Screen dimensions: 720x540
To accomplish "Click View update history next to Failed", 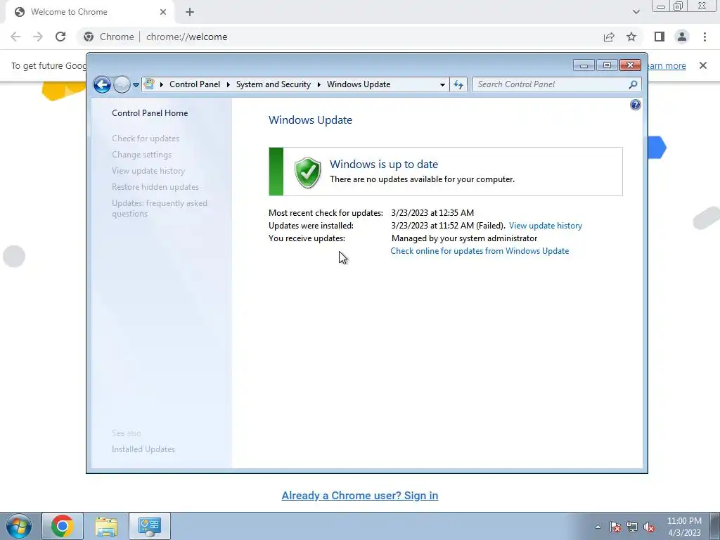I will [546, 226].
